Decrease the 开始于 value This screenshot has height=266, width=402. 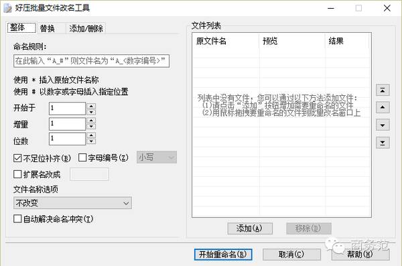click(91, 112)
